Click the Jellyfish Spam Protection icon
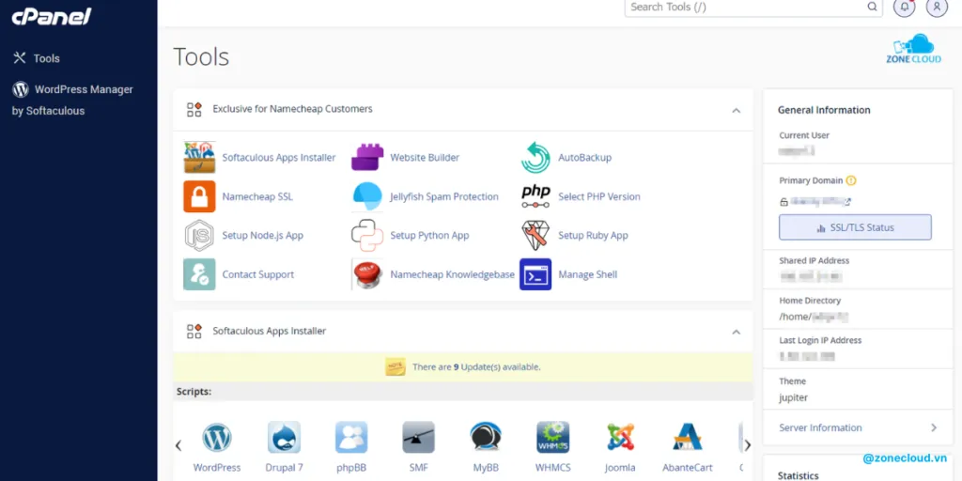962x481 pixels. (367, 196)
